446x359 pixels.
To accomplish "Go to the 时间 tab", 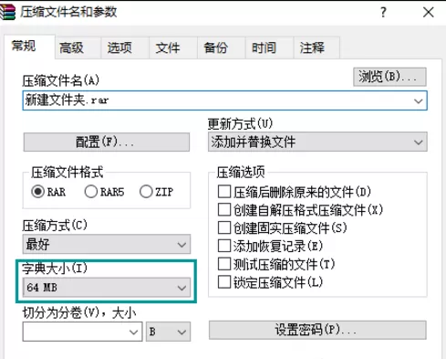I will (269, 48).
